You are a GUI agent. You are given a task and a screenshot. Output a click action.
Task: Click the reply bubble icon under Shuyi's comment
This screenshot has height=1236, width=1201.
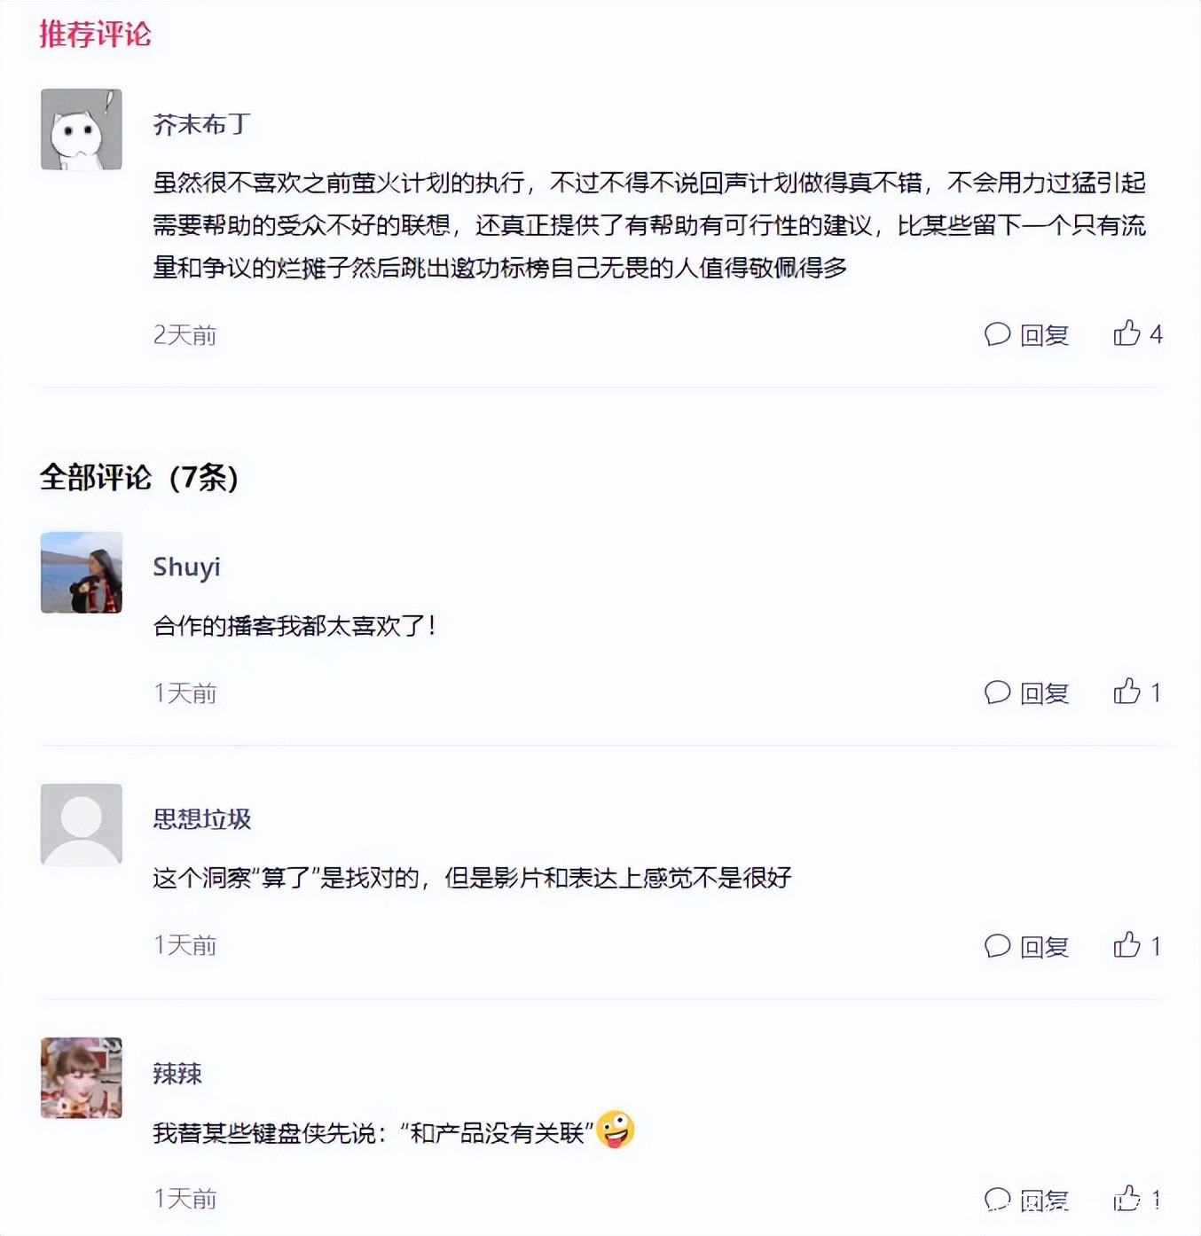tap(998, 692)
